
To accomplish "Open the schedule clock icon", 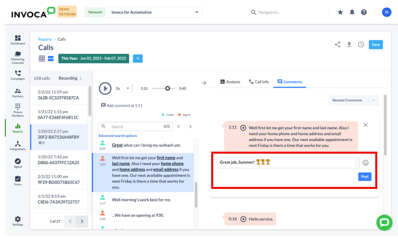I will click(361, 45).
